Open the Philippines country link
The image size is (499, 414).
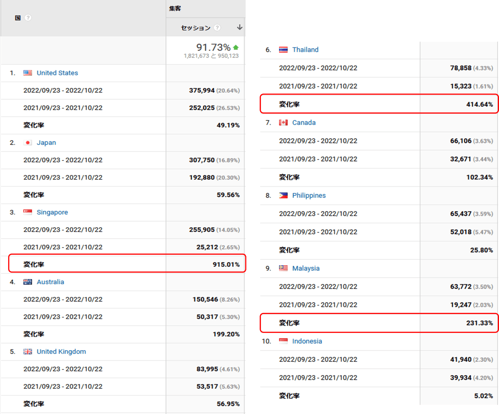(x=309, y=195)
